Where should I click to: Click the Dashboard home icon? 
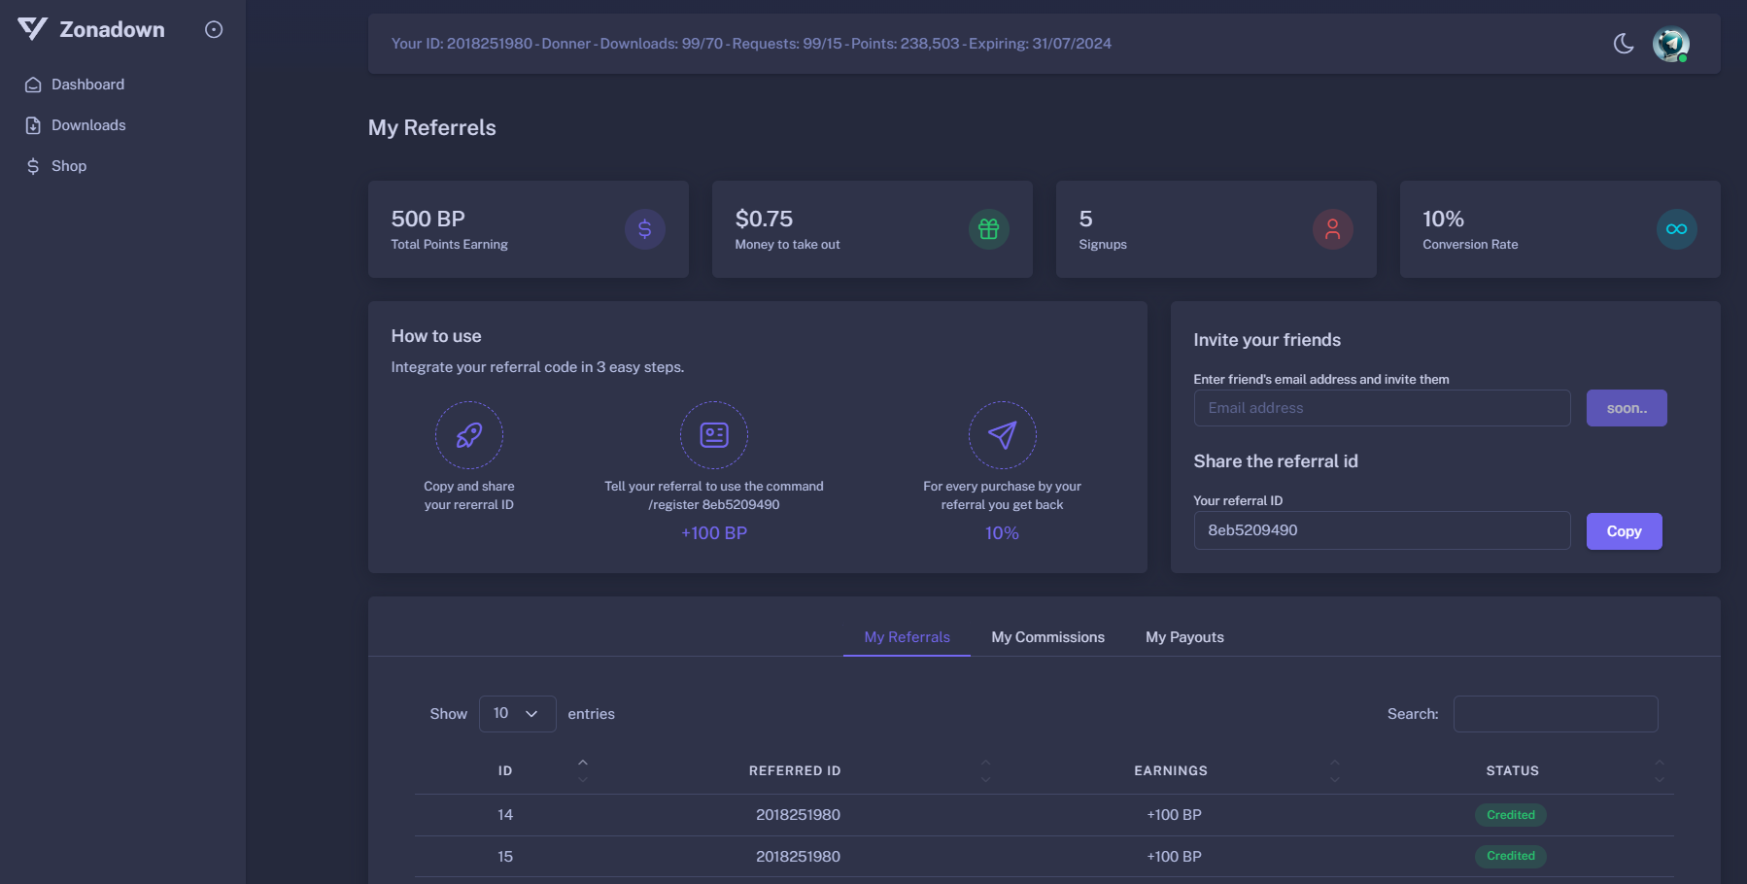coord(33,85)
